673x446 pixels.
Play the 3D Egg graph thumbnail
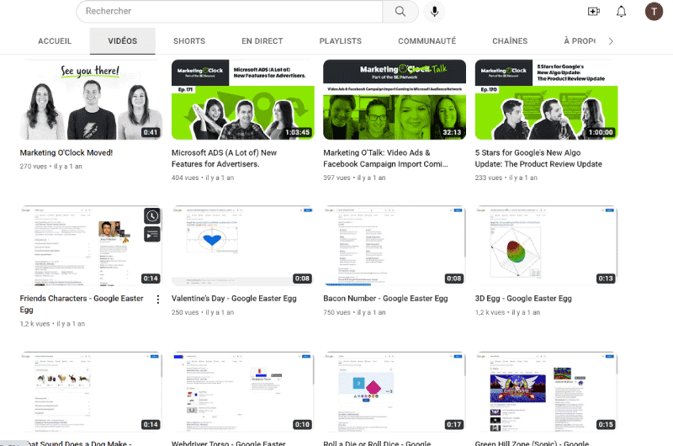(x=546, y=246)
